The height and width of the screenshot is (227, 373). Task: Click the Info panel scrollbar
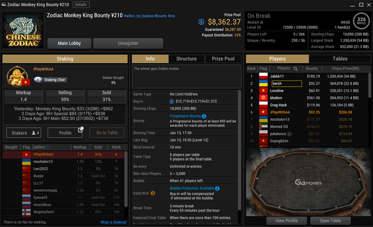pyautogui.click(x=239, y=150)
